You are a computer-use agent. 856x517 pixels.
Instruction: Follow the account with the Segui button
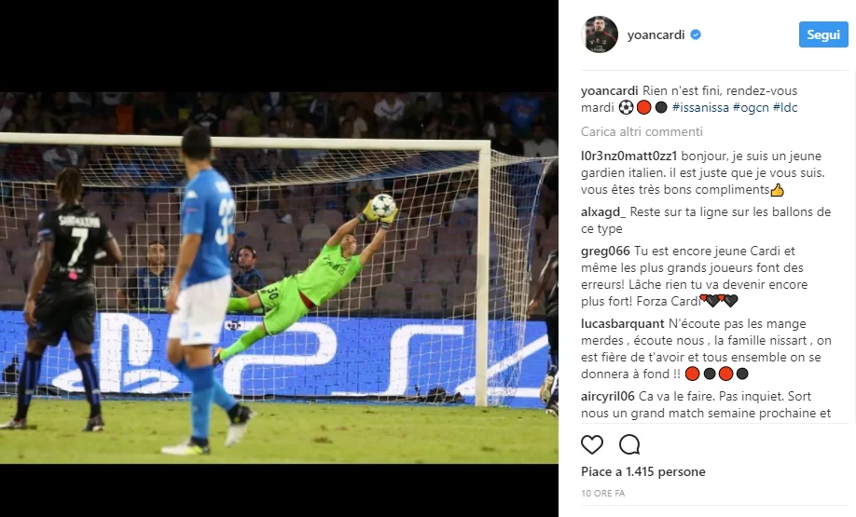(x=823, y=34)
